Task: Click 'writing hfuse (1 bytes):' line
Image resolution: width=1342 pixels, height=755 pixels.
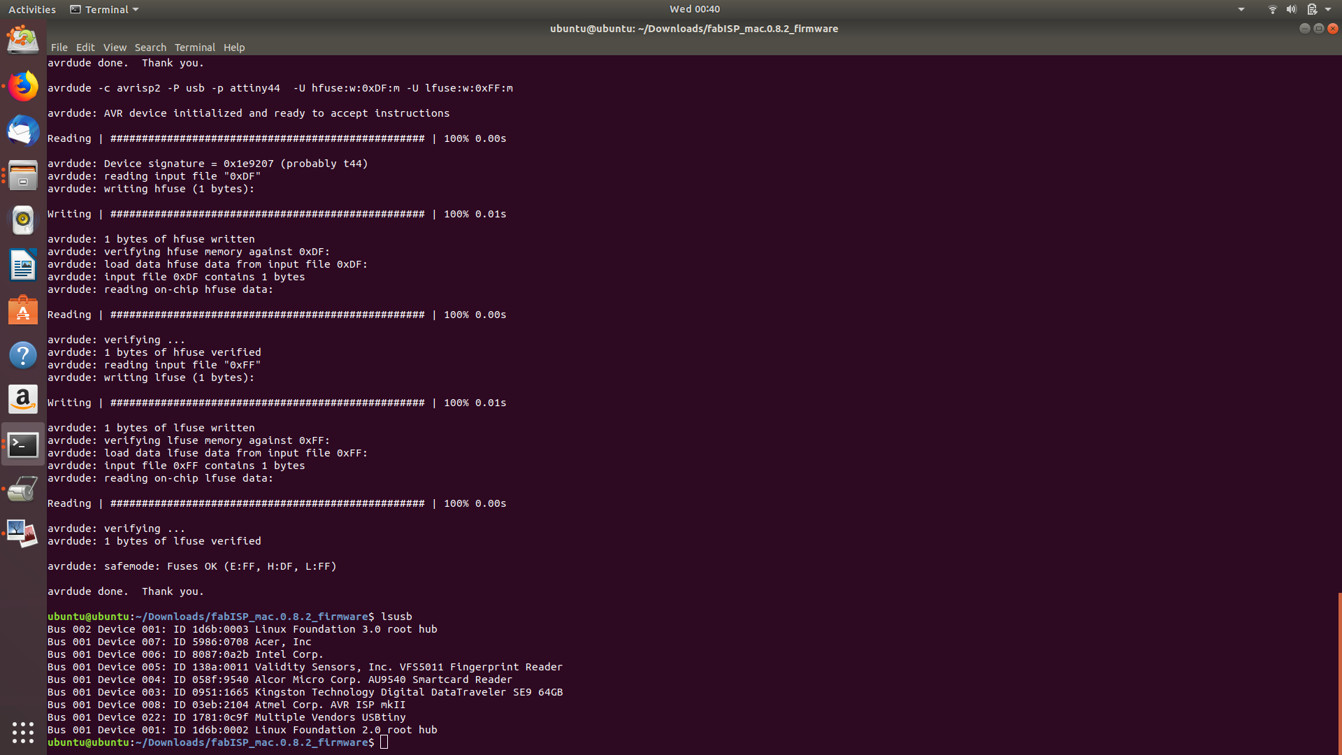Action: tap(151, 189)
